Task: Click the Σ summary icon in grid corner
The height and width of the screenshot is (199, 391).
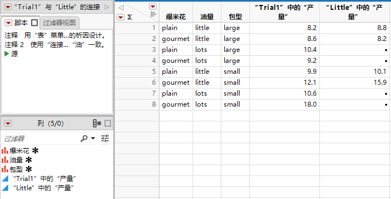Action: 130,17
